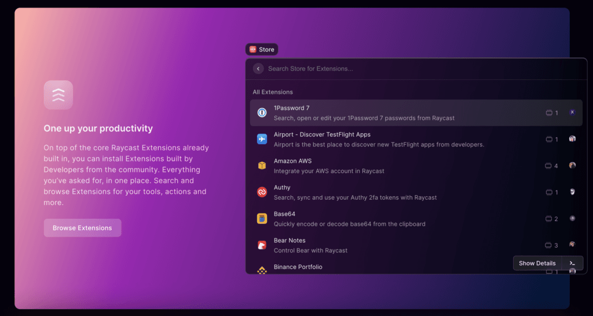Click description 'Integrate your AWS account in Raycast'

pos(329,171)
